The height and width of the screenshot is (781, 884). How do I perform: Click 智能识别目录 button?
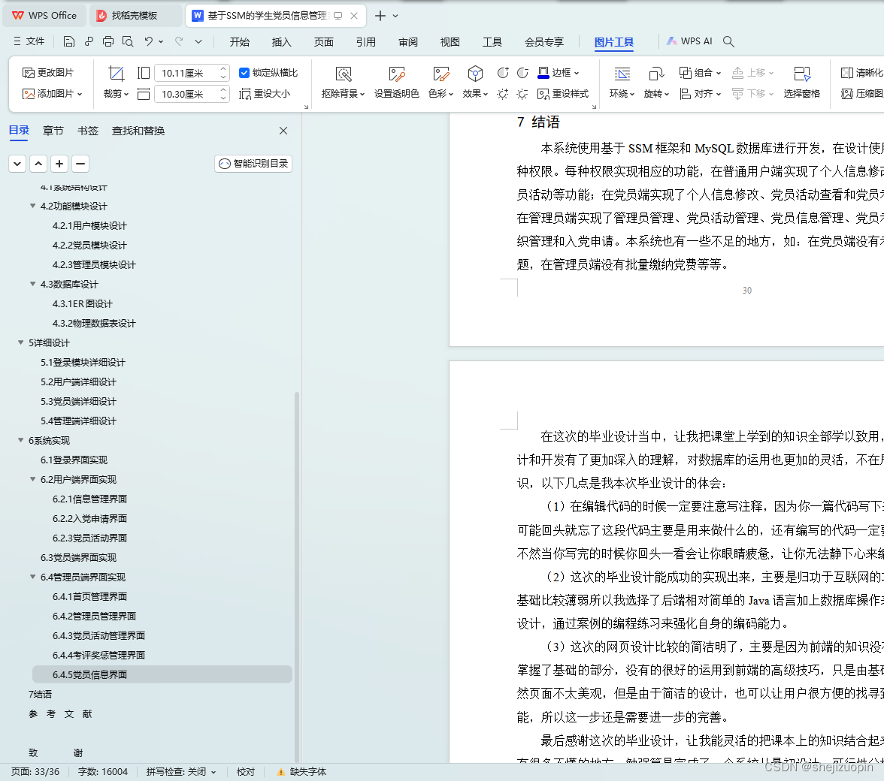[253, 163]
